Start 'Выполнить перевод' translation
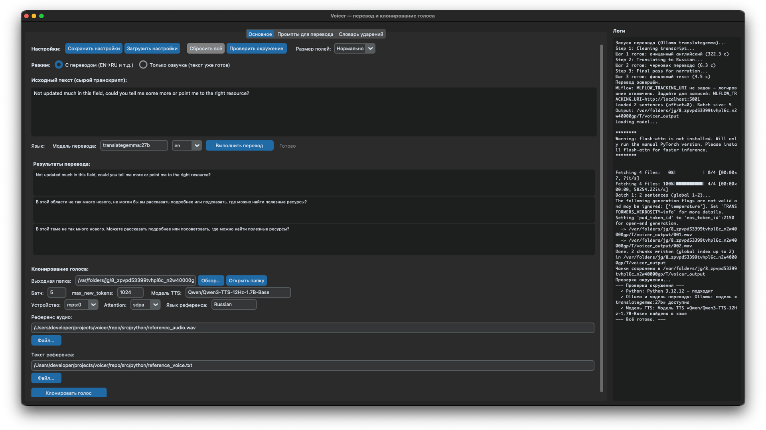The image size is (766, 430). [x=239, y=146]
